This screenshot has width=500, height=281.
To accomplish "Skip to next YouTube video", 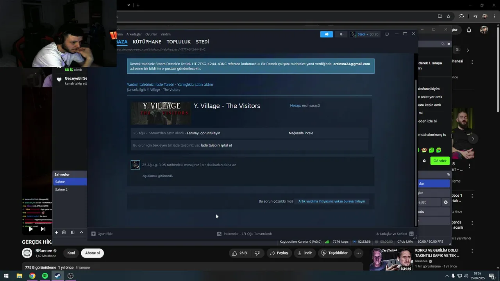I will (43, 229).
